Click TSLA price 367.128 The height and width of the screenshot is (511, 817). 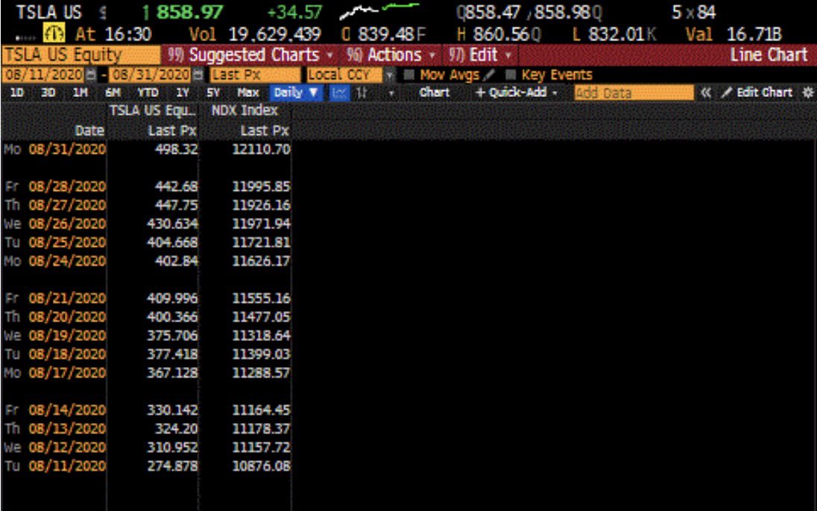(172, 373)
